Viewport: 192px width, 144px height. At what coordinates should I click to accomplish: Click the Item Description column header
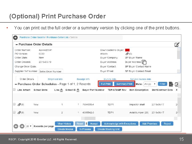[139, 90]
